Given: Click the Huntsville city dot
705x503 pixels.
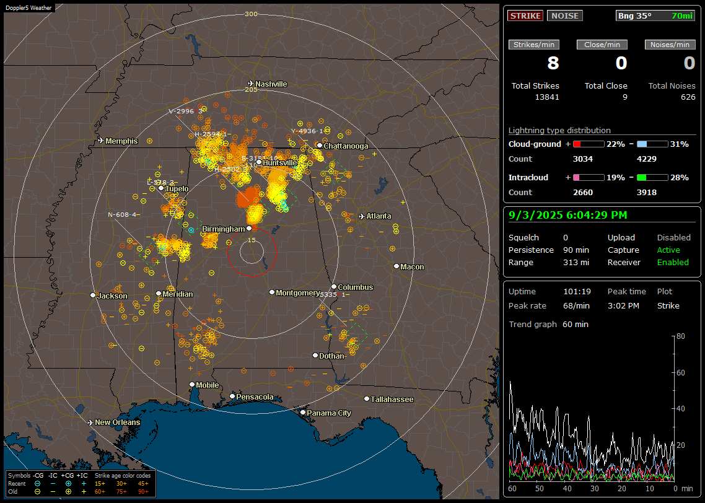Looking at the screenshot, I should (x=259, y=162).
